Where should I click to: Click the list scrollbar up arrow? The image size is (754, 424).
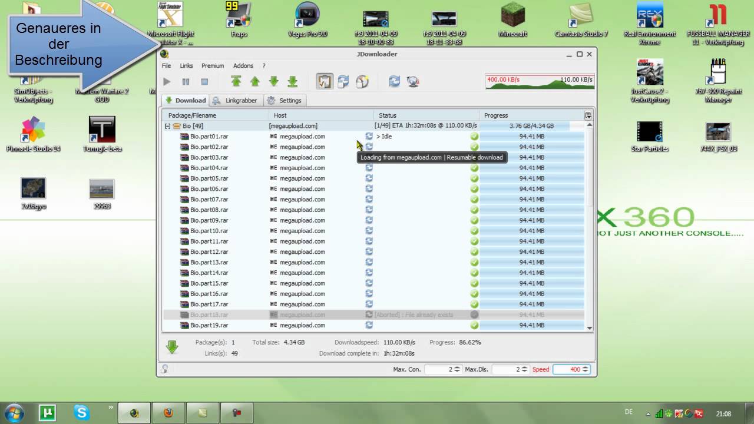(588, 125)
